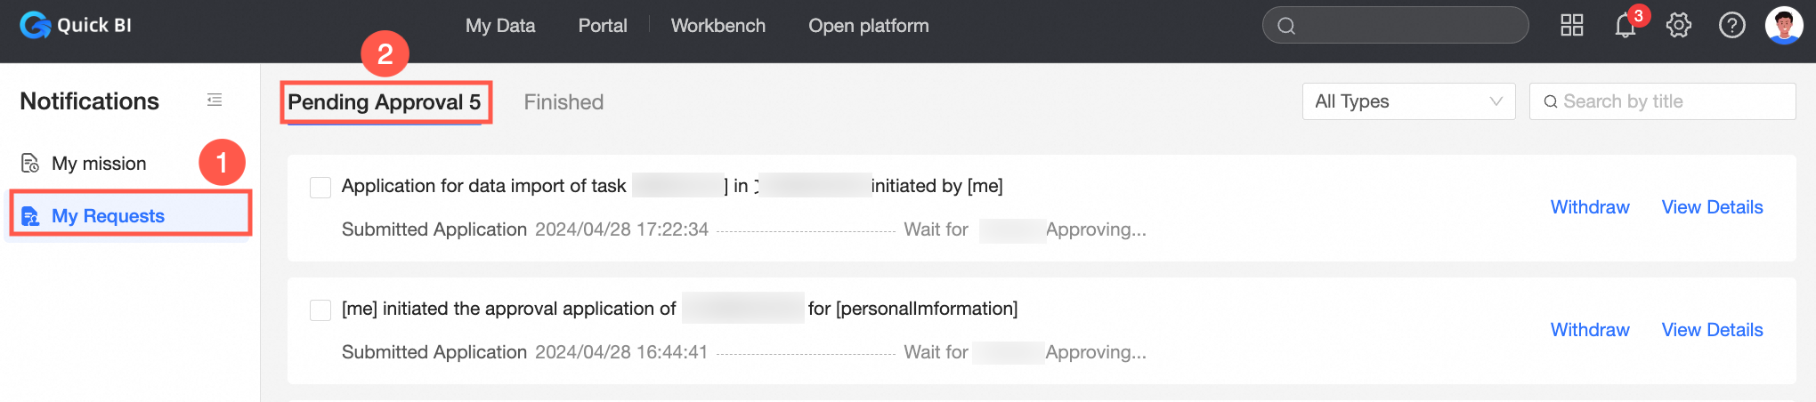Open the My Data menu

tap(500, 26)
